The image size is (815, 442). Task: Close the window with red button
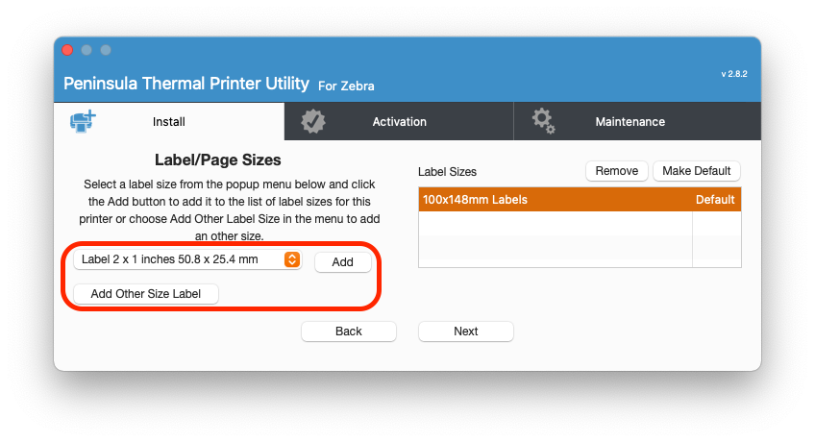pos(67,50)
